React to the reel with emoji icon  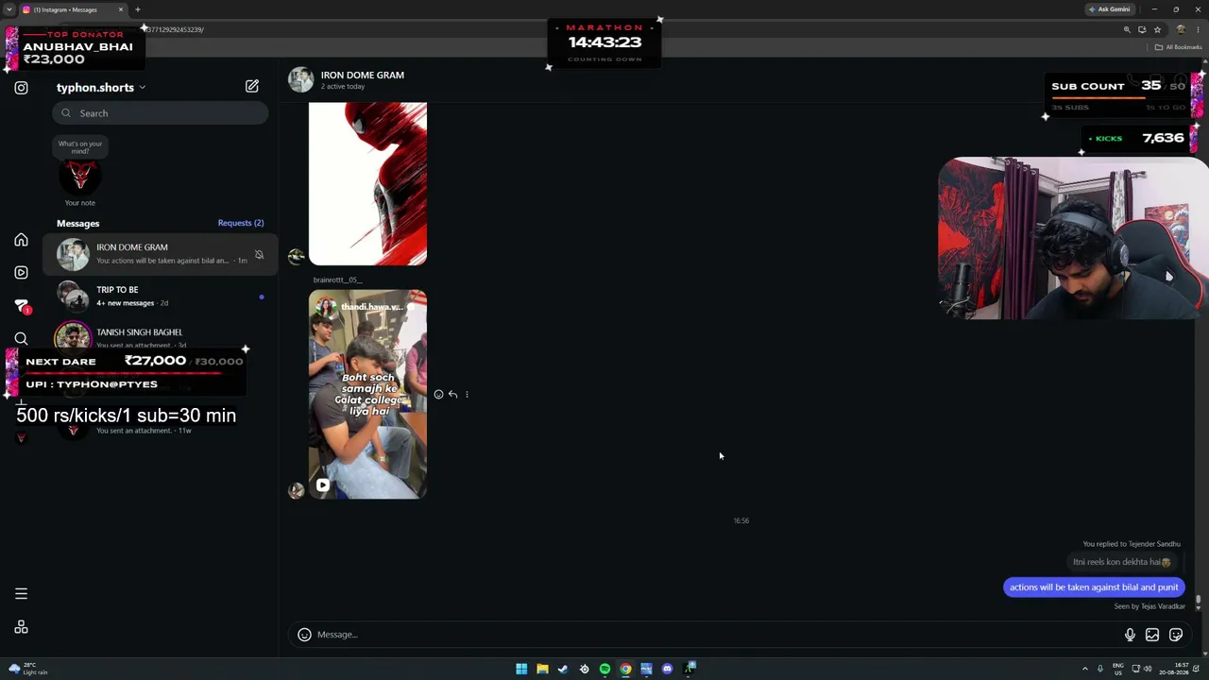[x=438, y=395]
